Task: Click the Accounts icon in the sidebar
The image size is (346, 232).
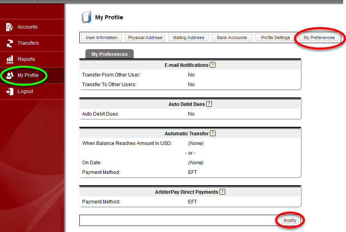Action: pos(10,27)
